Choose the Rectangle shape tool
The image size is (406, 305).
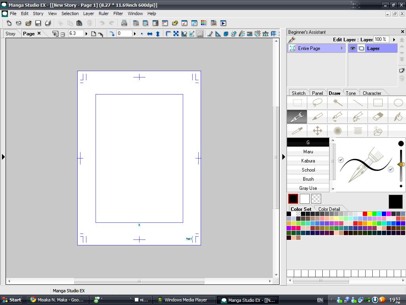pos(378,102)
